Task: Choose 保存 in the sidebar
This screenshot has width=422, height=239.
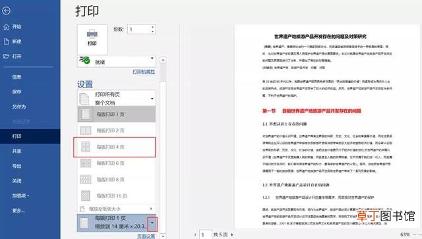Action: coord(16,92)
